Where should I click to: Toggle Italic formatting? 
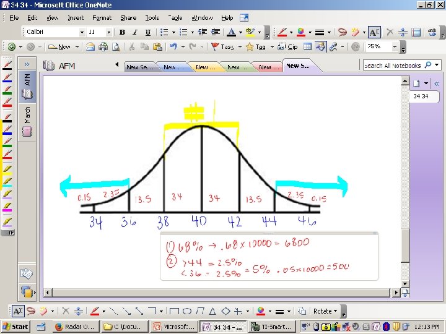coord(135,32)
